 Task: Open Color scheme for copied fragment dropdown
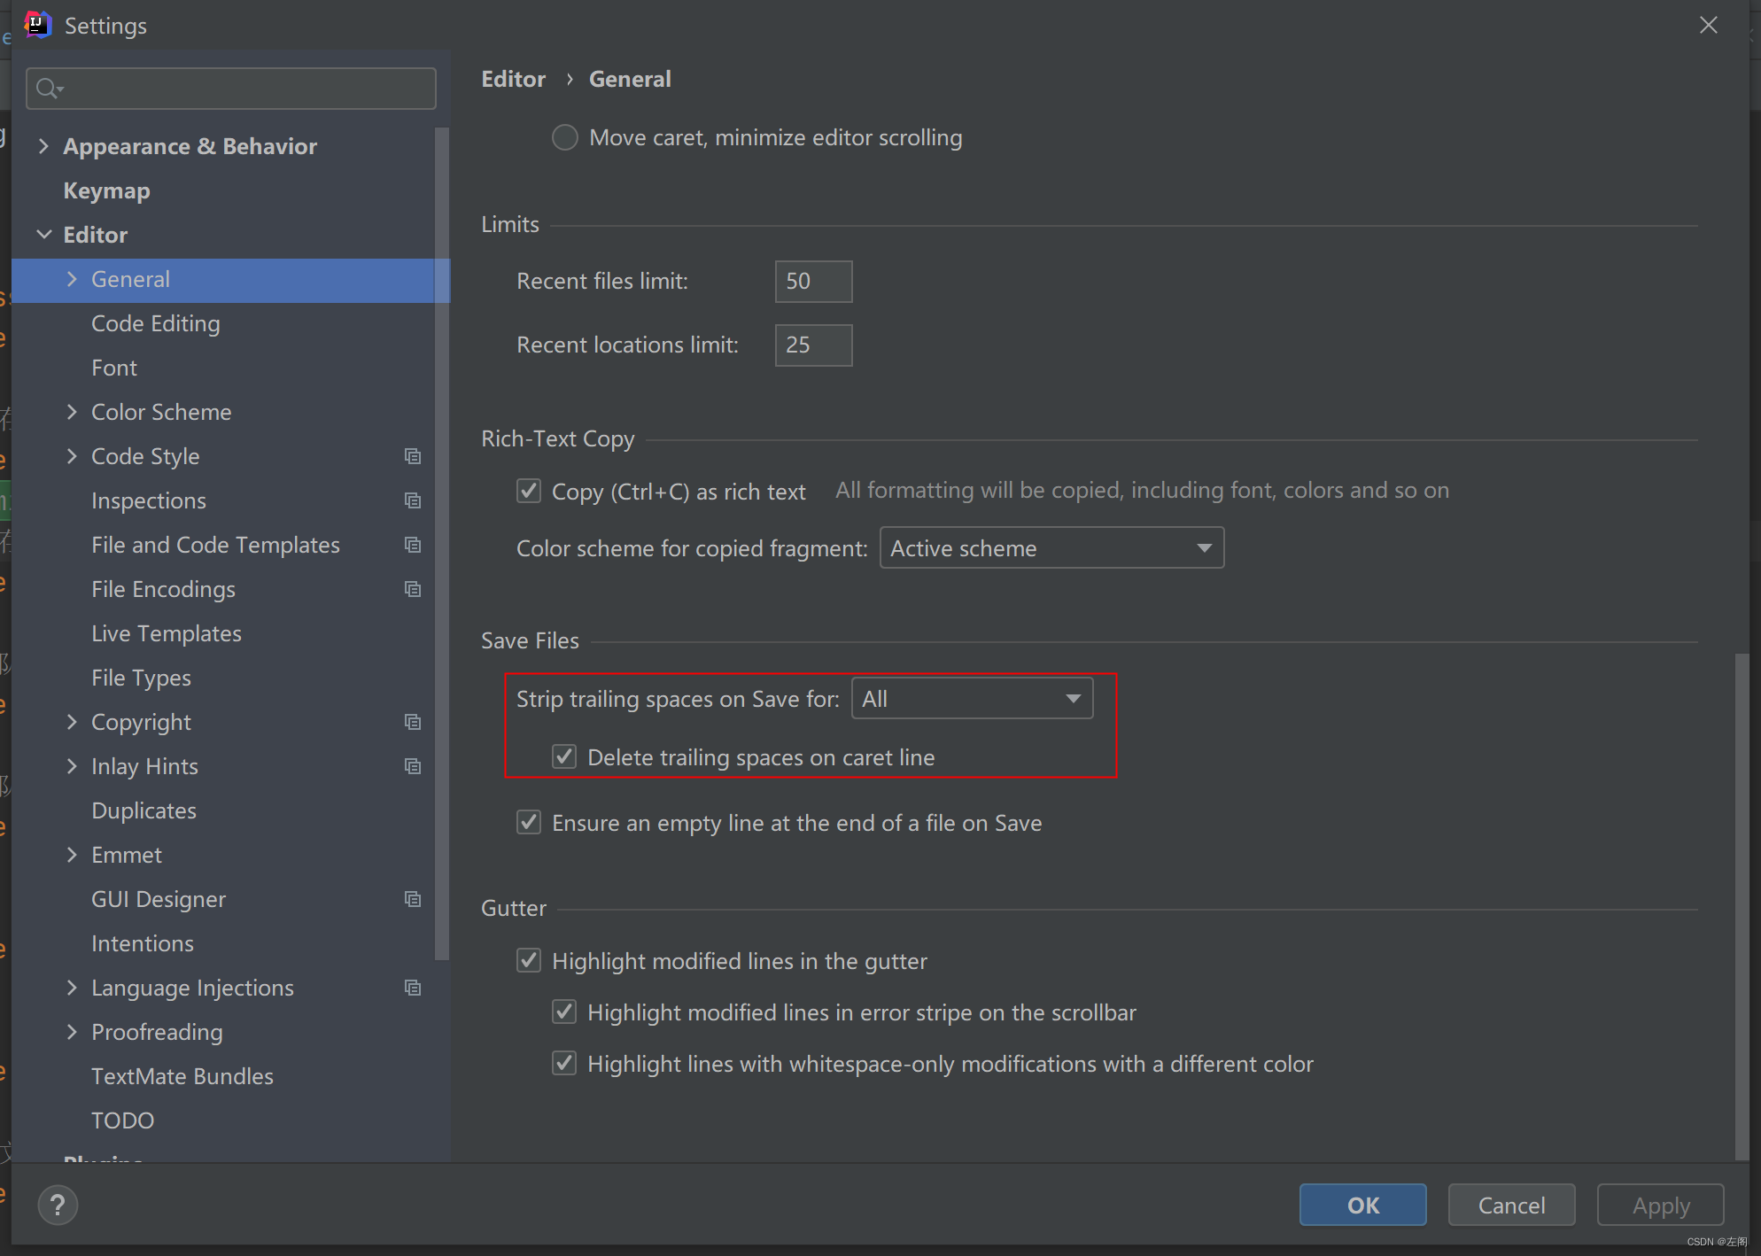[x=1051, y=548]
